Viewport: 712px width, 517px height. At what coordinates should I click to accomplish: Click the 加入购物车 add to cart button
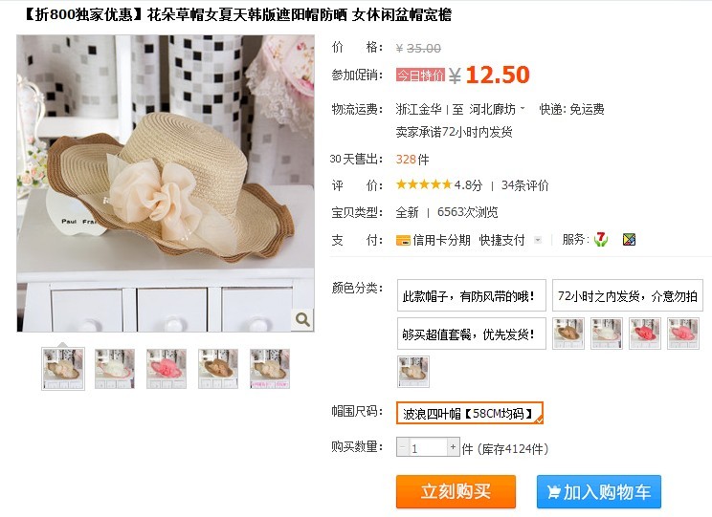598,491
